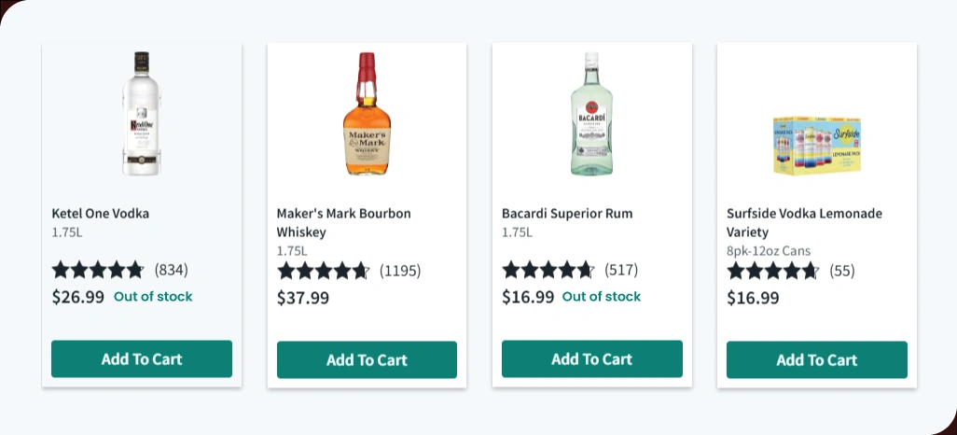Click the Bacardi star rating icons

(548, 270)
